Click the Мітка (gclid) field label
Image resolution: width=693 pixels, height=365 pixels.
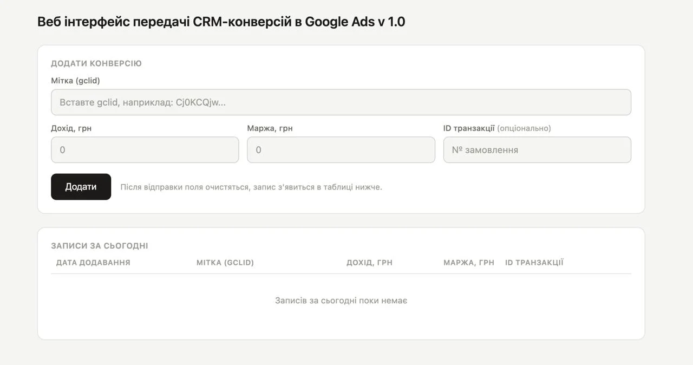pos(75,81)
